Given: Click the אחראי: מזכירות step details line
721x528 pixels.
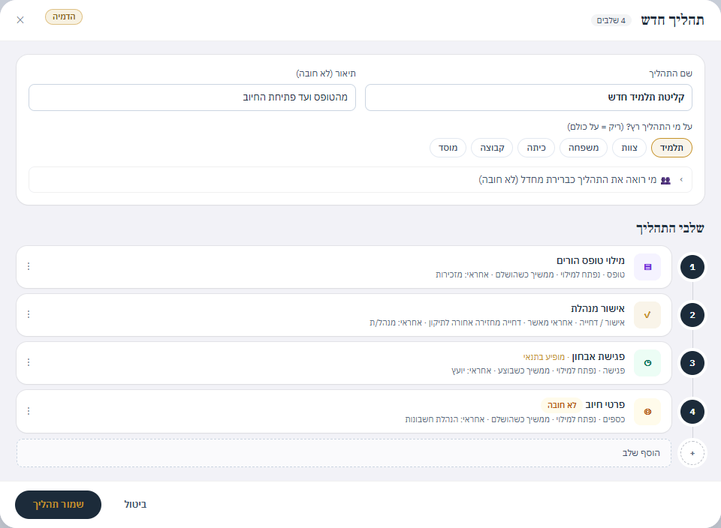Looking at the screenshot, I should [x=530, y=274].
